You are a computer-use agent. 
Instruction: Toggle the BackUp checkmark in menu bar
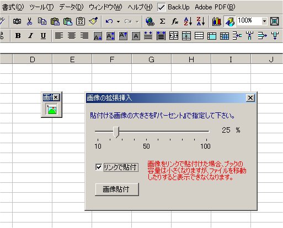(x=162, y=7)
